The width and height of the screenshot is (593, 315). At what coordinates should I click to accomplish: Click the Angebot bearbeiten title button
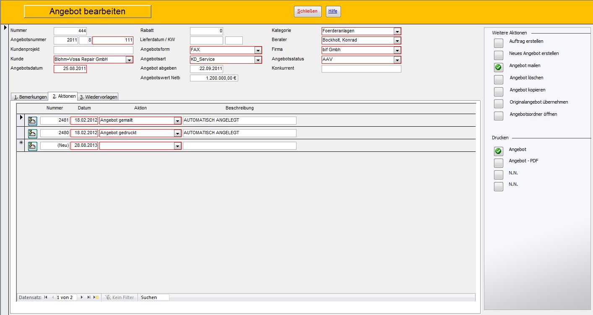click(x=87, y=11)
